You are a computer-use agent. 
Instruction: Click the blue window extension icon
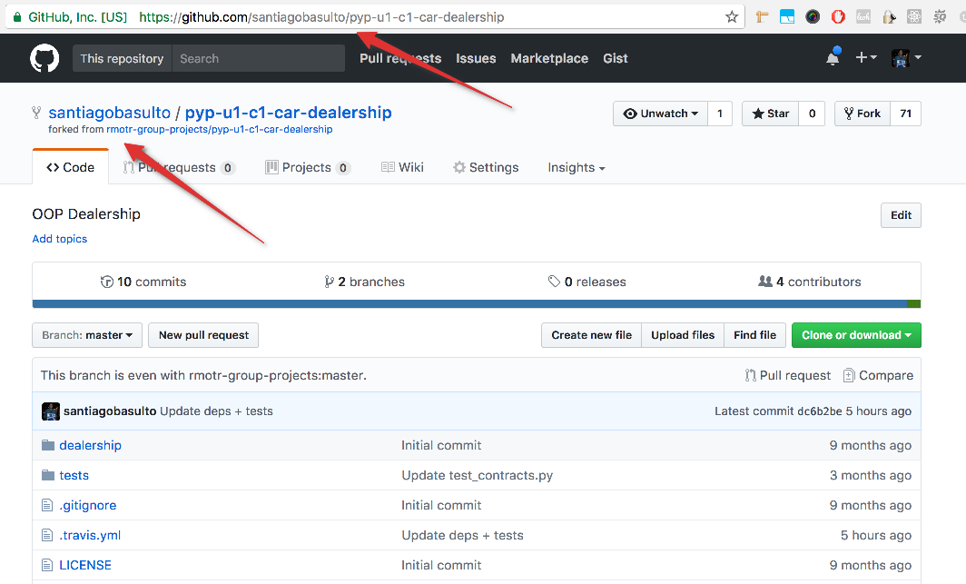coord(787,16)
